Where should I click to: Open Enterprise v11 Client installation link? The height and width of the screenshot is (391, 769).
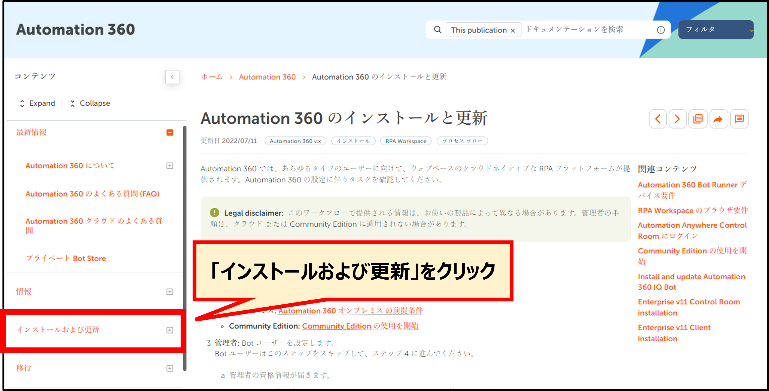pyautogui.click(x=674, y=333)
